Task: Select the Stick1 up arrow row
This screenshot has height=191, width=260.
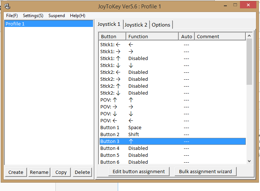Action: click(x=172, y=59)
